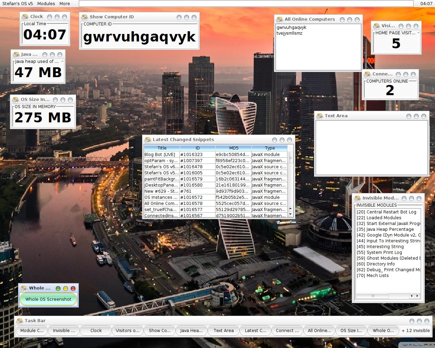
Task: Toggle the Visitors task bar button
Action: pyautogui.click(x=127, y=331)
